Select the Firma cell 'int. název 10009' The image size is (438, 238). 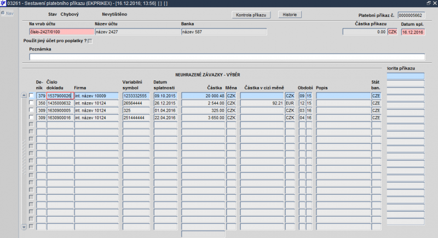[96, 96]
